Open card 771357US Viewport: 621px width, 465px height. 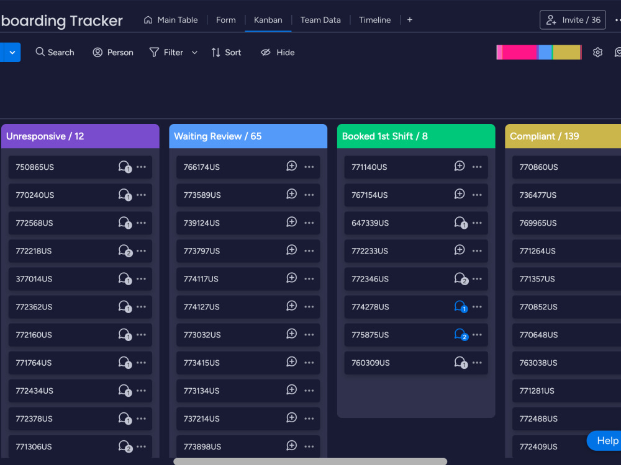567,279
